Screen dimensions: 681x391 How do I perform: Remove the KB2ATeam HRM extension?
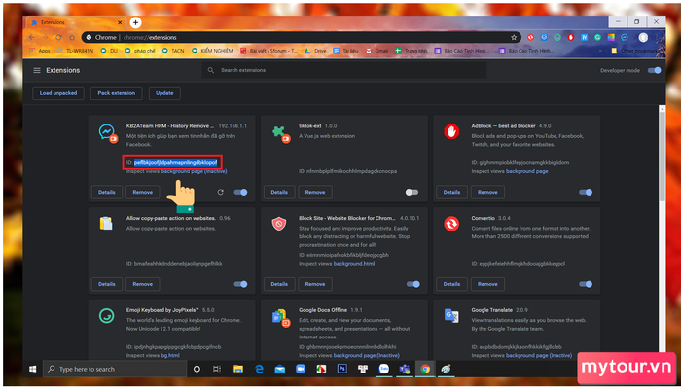142,192
